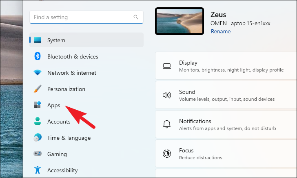Click the Find a setting field
Image resolution: width=297 pixels, height=178 pixels.
[86, 17]
